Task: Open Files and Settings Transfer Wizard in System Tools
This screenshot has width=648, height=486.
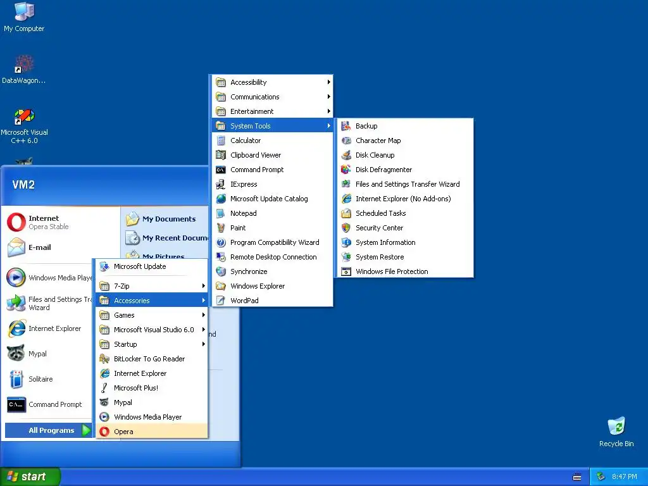Action: coord(405,184)
